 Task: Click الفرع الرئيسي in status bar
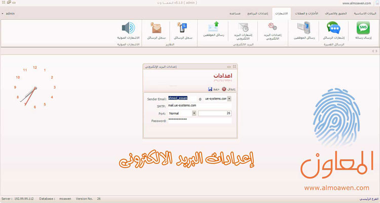pos(369,199)
